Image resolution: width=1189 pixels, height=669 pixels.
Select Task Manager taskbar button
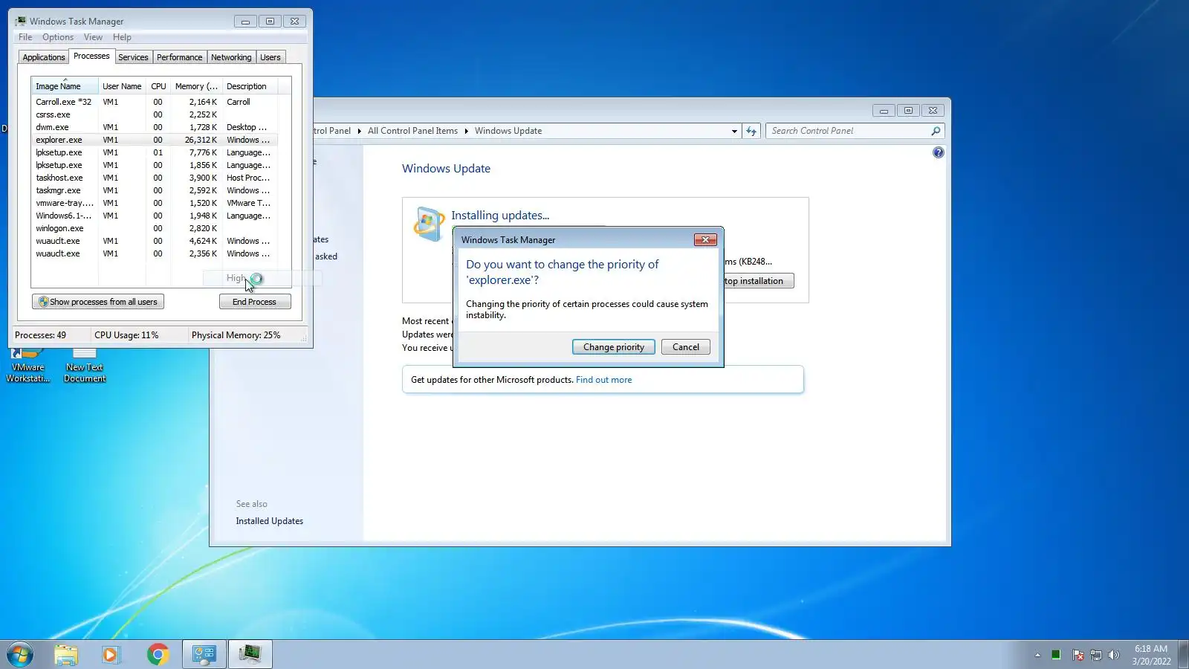[250, 654]
